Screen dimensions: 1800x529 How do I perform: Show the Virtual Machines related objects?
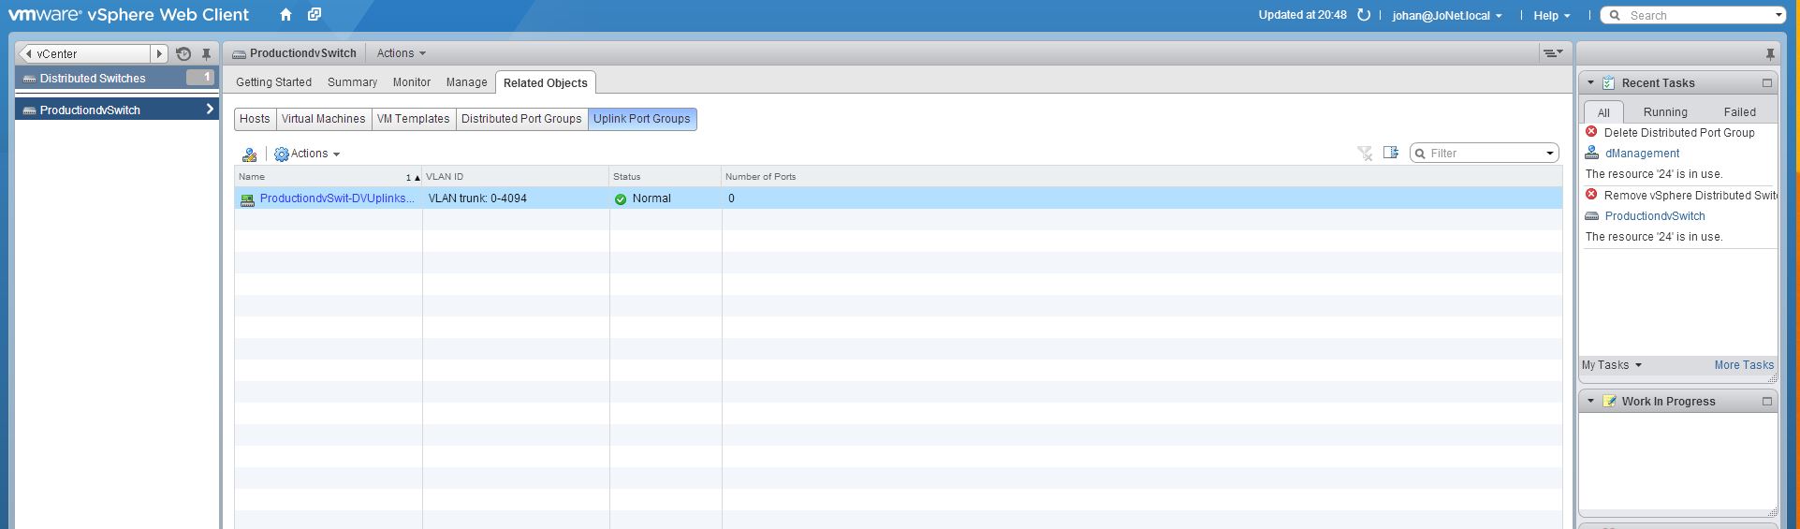(x=323, y=119)
